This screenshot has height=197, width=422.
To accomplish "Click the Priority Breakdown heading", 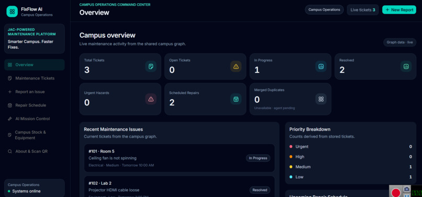I will point(310,129).
